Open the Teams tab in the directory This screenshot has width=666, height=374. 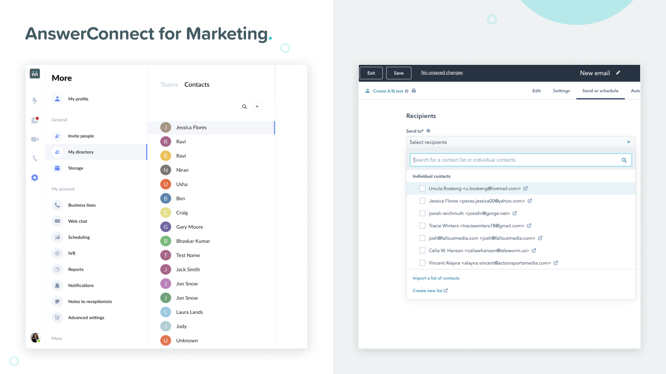[x=169, y=84]
